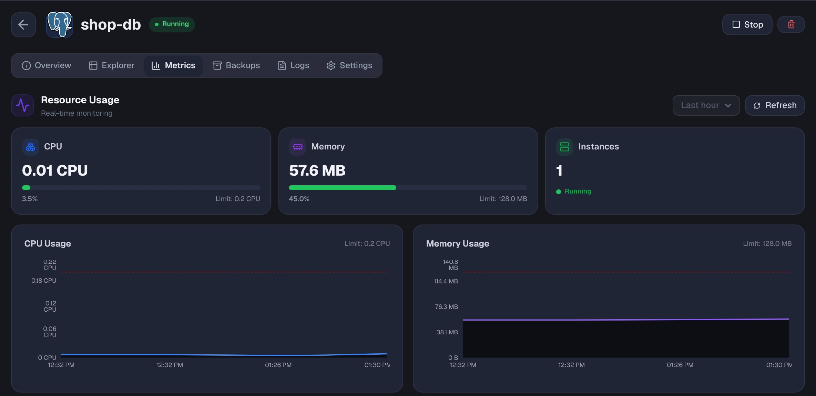Click the purple Memory card icon
This screenshot has height=396, width=816.
pyautogui.click(x=297, y=147)
